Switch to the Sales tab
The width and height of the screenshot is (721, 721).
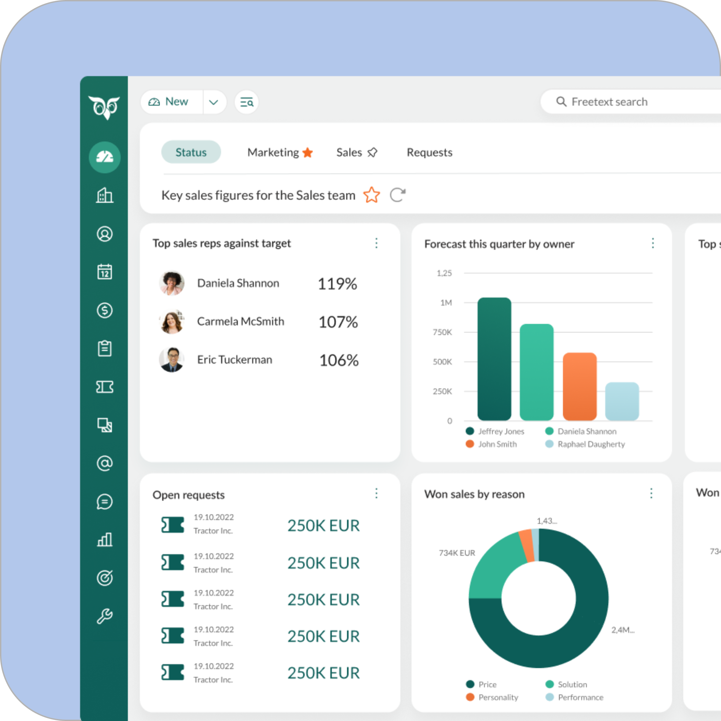(349, 152)
